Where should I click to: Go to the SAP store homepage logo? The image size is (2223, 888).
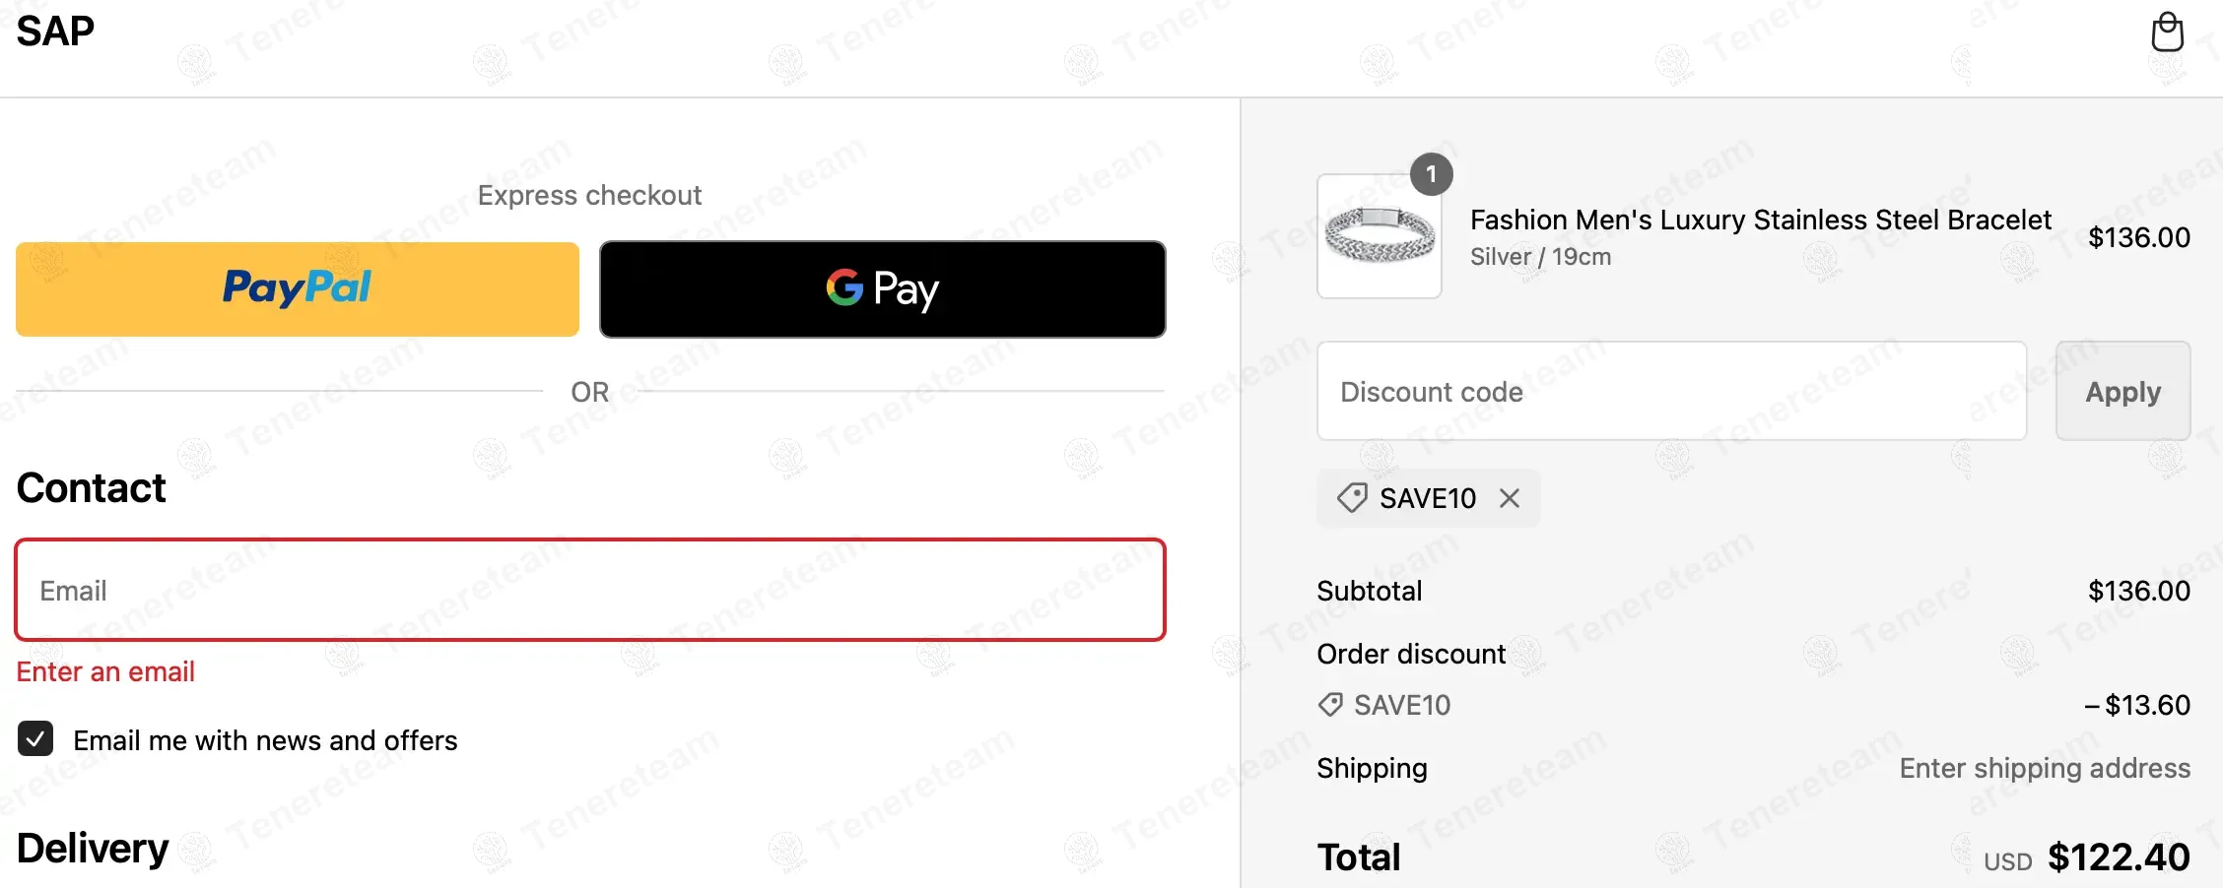tap(55, 32)
